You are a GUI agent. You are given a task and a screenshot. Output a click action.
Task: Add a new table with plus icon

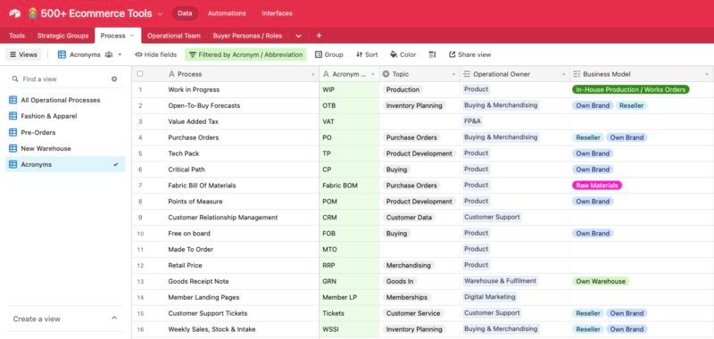319,36
